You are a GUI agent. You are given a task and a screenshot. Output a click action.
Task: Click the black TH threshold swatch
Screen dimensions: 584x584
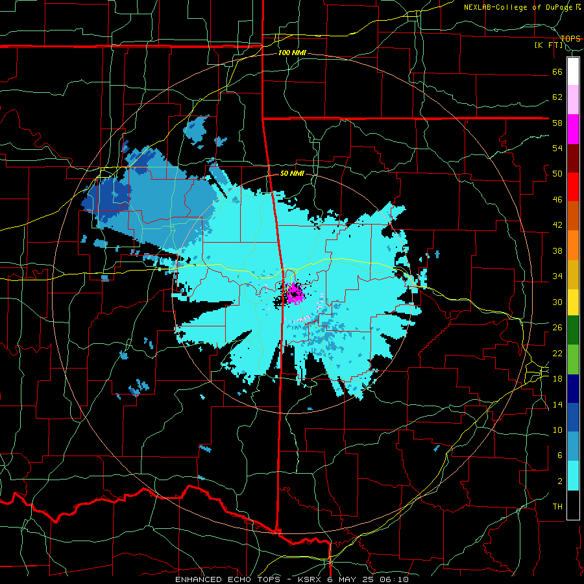(573, 505)
